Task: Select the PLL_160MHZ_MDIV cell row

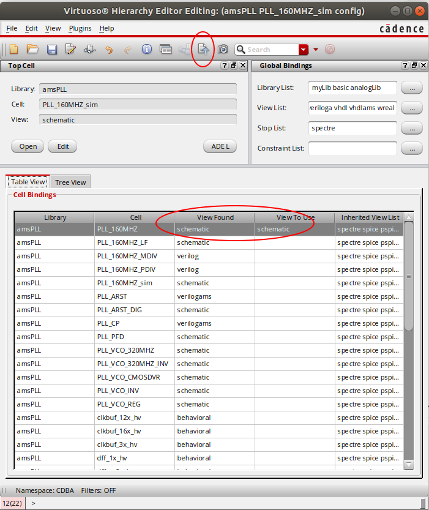Action: pyautogui.click(x=209, y=257)
